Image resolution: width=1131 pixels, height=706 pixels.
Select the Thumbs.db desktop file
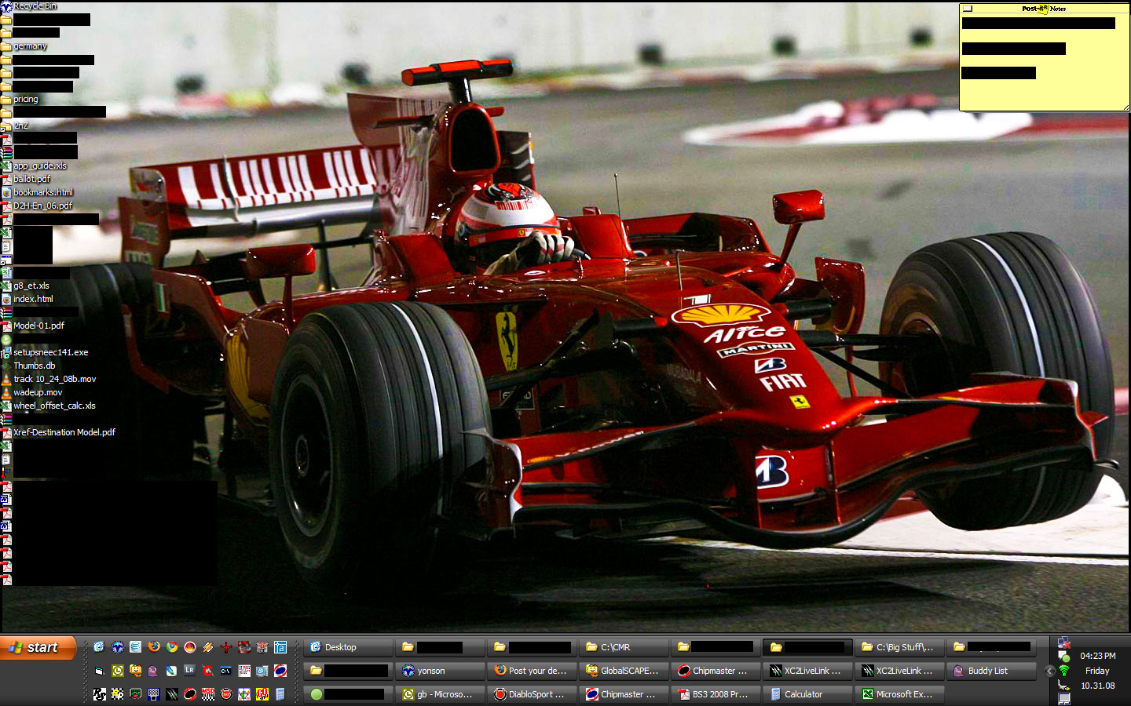(x=28, y=366)
